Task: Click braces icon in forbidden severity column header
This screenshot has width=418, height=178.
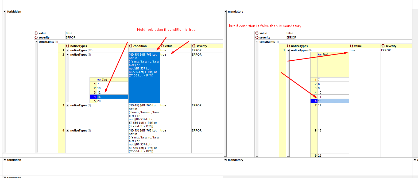Action: 194,46
